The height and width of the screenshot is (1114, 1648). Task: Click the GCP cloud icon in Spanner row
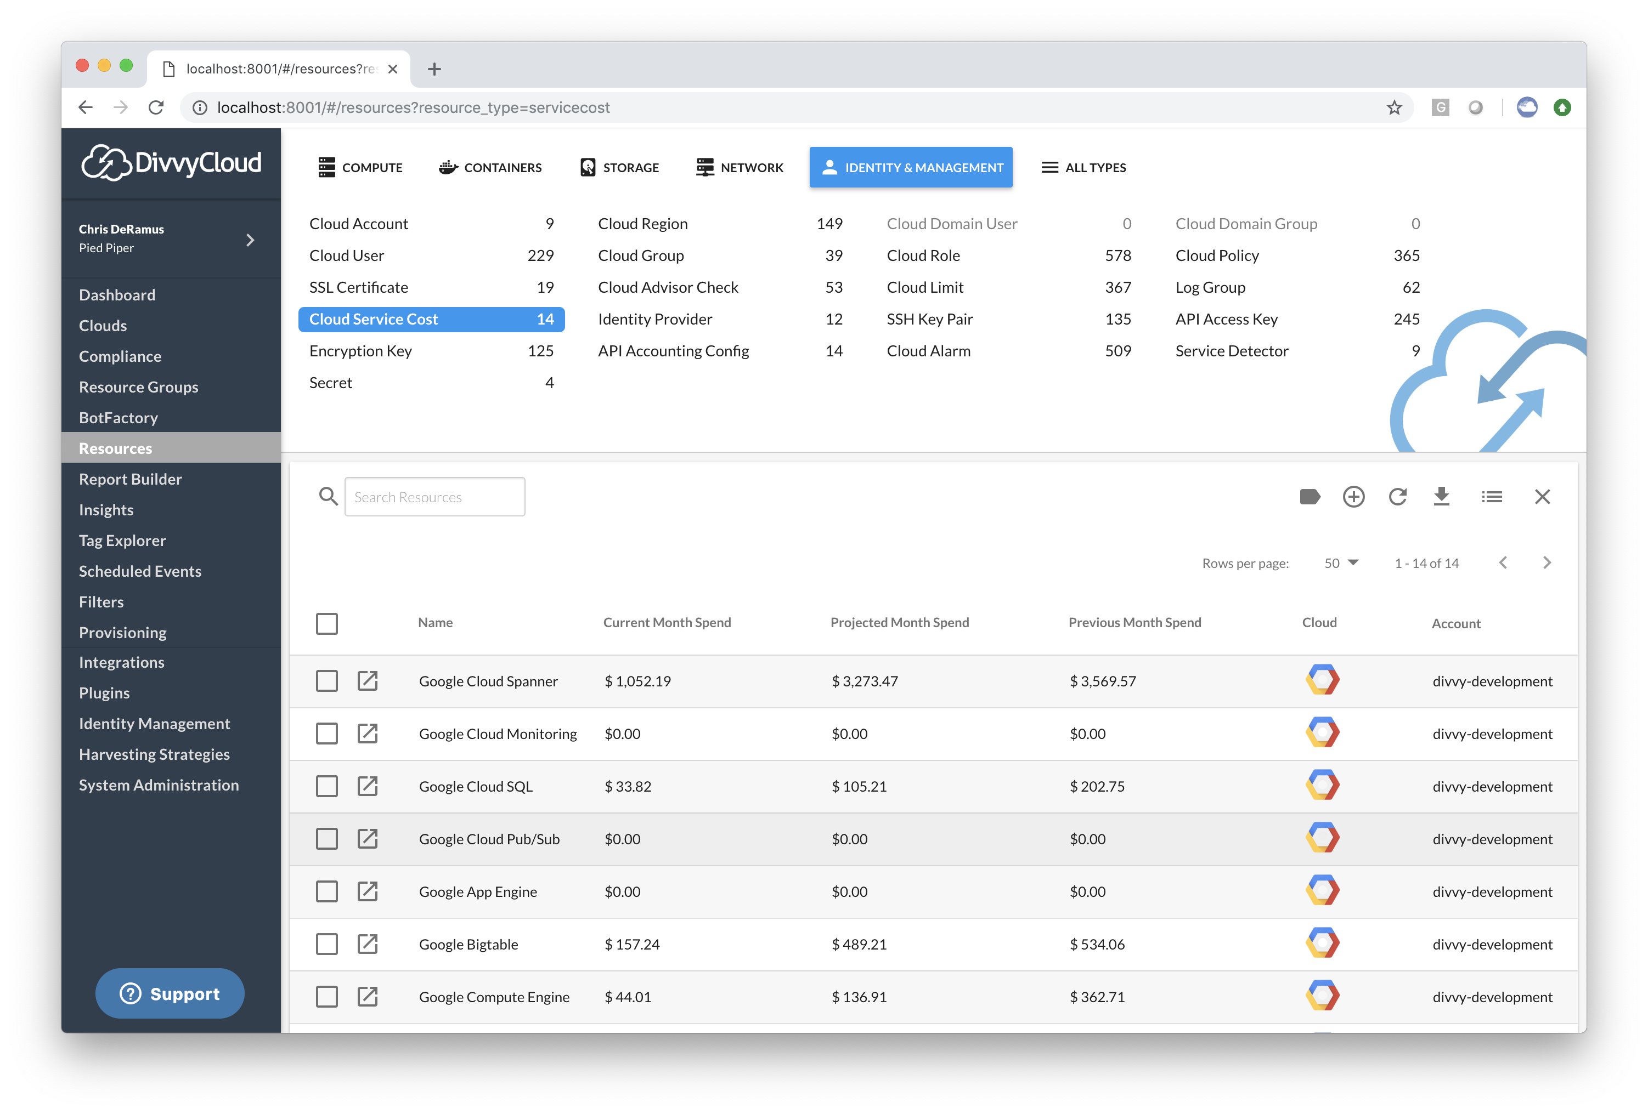[1322, 680]
